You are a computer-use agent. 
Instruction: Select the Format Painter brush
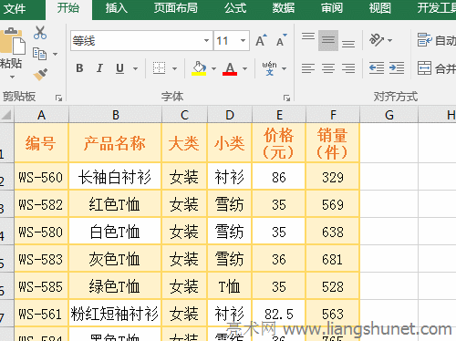40,74
